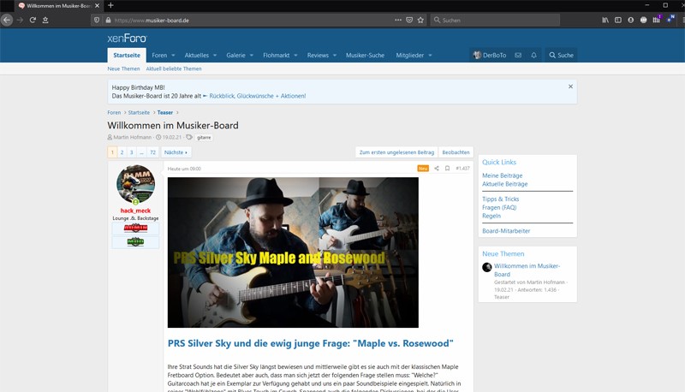Click the Neue Themen sub-navigation link
685x392 pixels.
point(123,68)
